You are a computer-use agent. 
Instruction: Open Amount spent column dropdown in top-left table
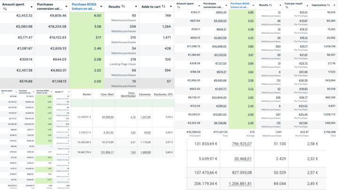click(31, 7)
